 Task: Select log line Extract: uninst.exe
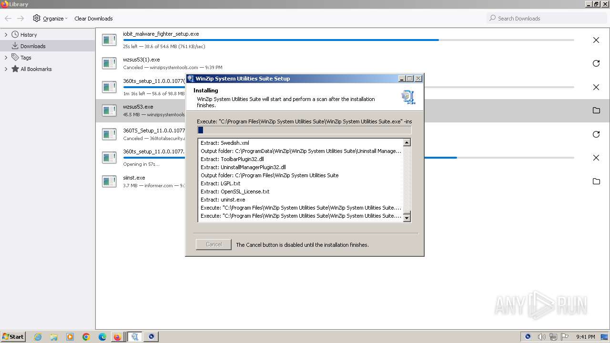(x=223, y=200)
